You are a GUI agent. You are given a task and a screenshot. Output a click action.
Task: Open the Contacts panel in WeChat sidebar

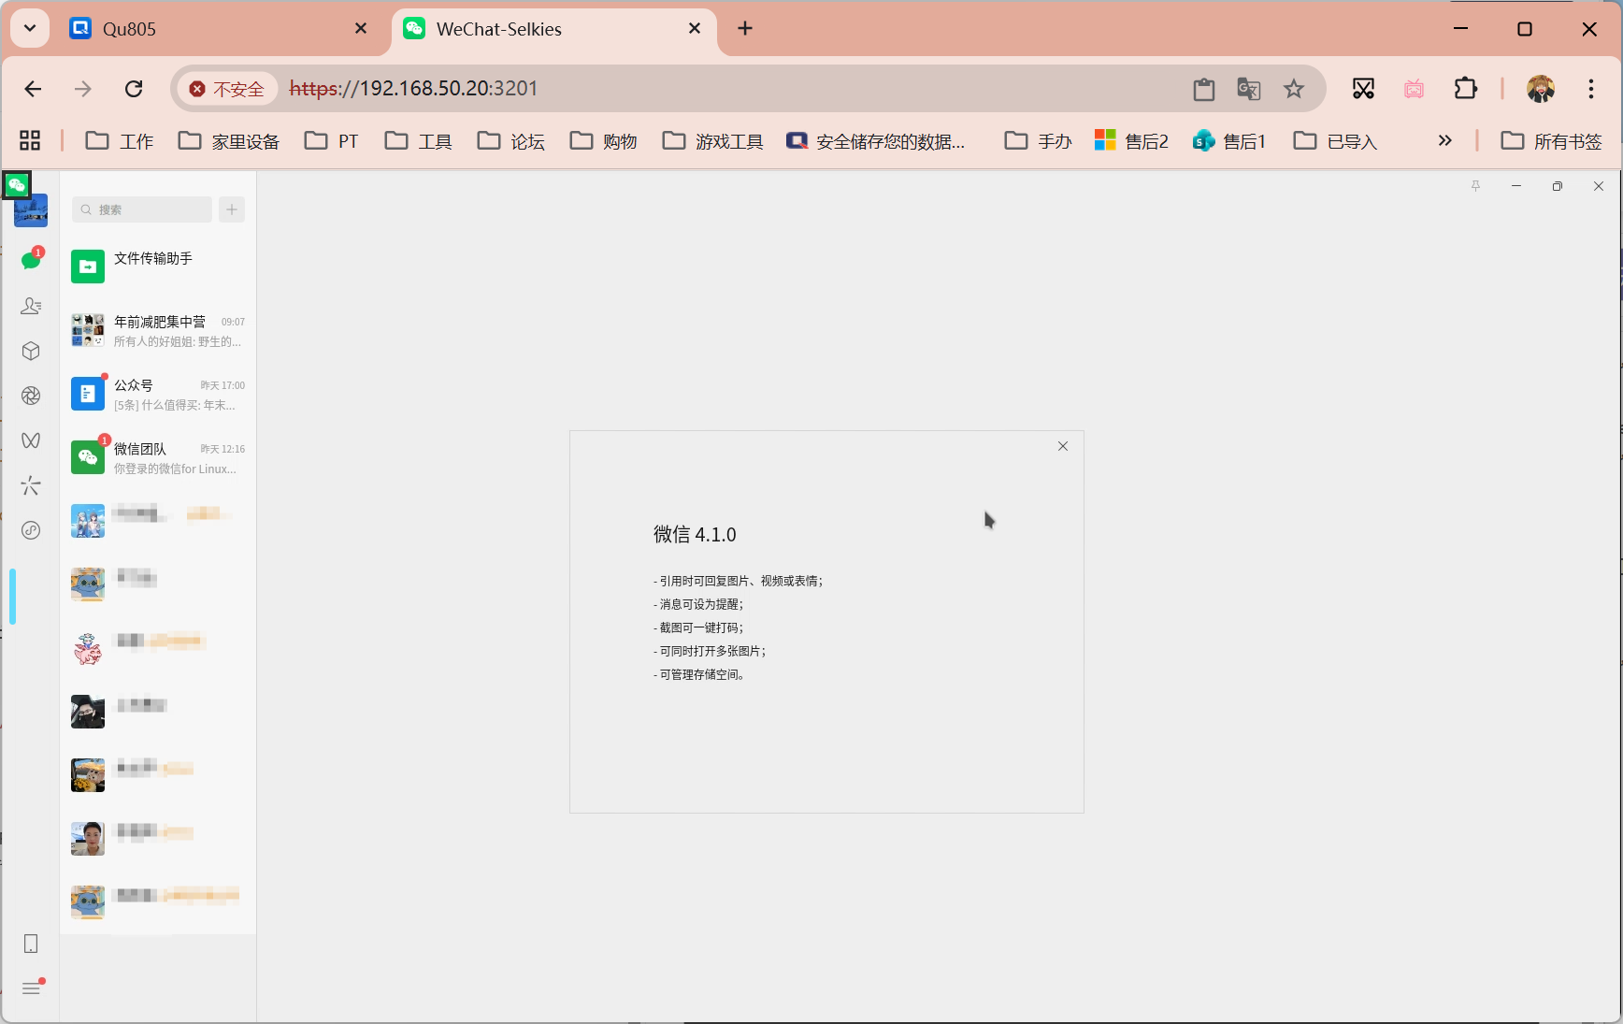pos(31,306)
